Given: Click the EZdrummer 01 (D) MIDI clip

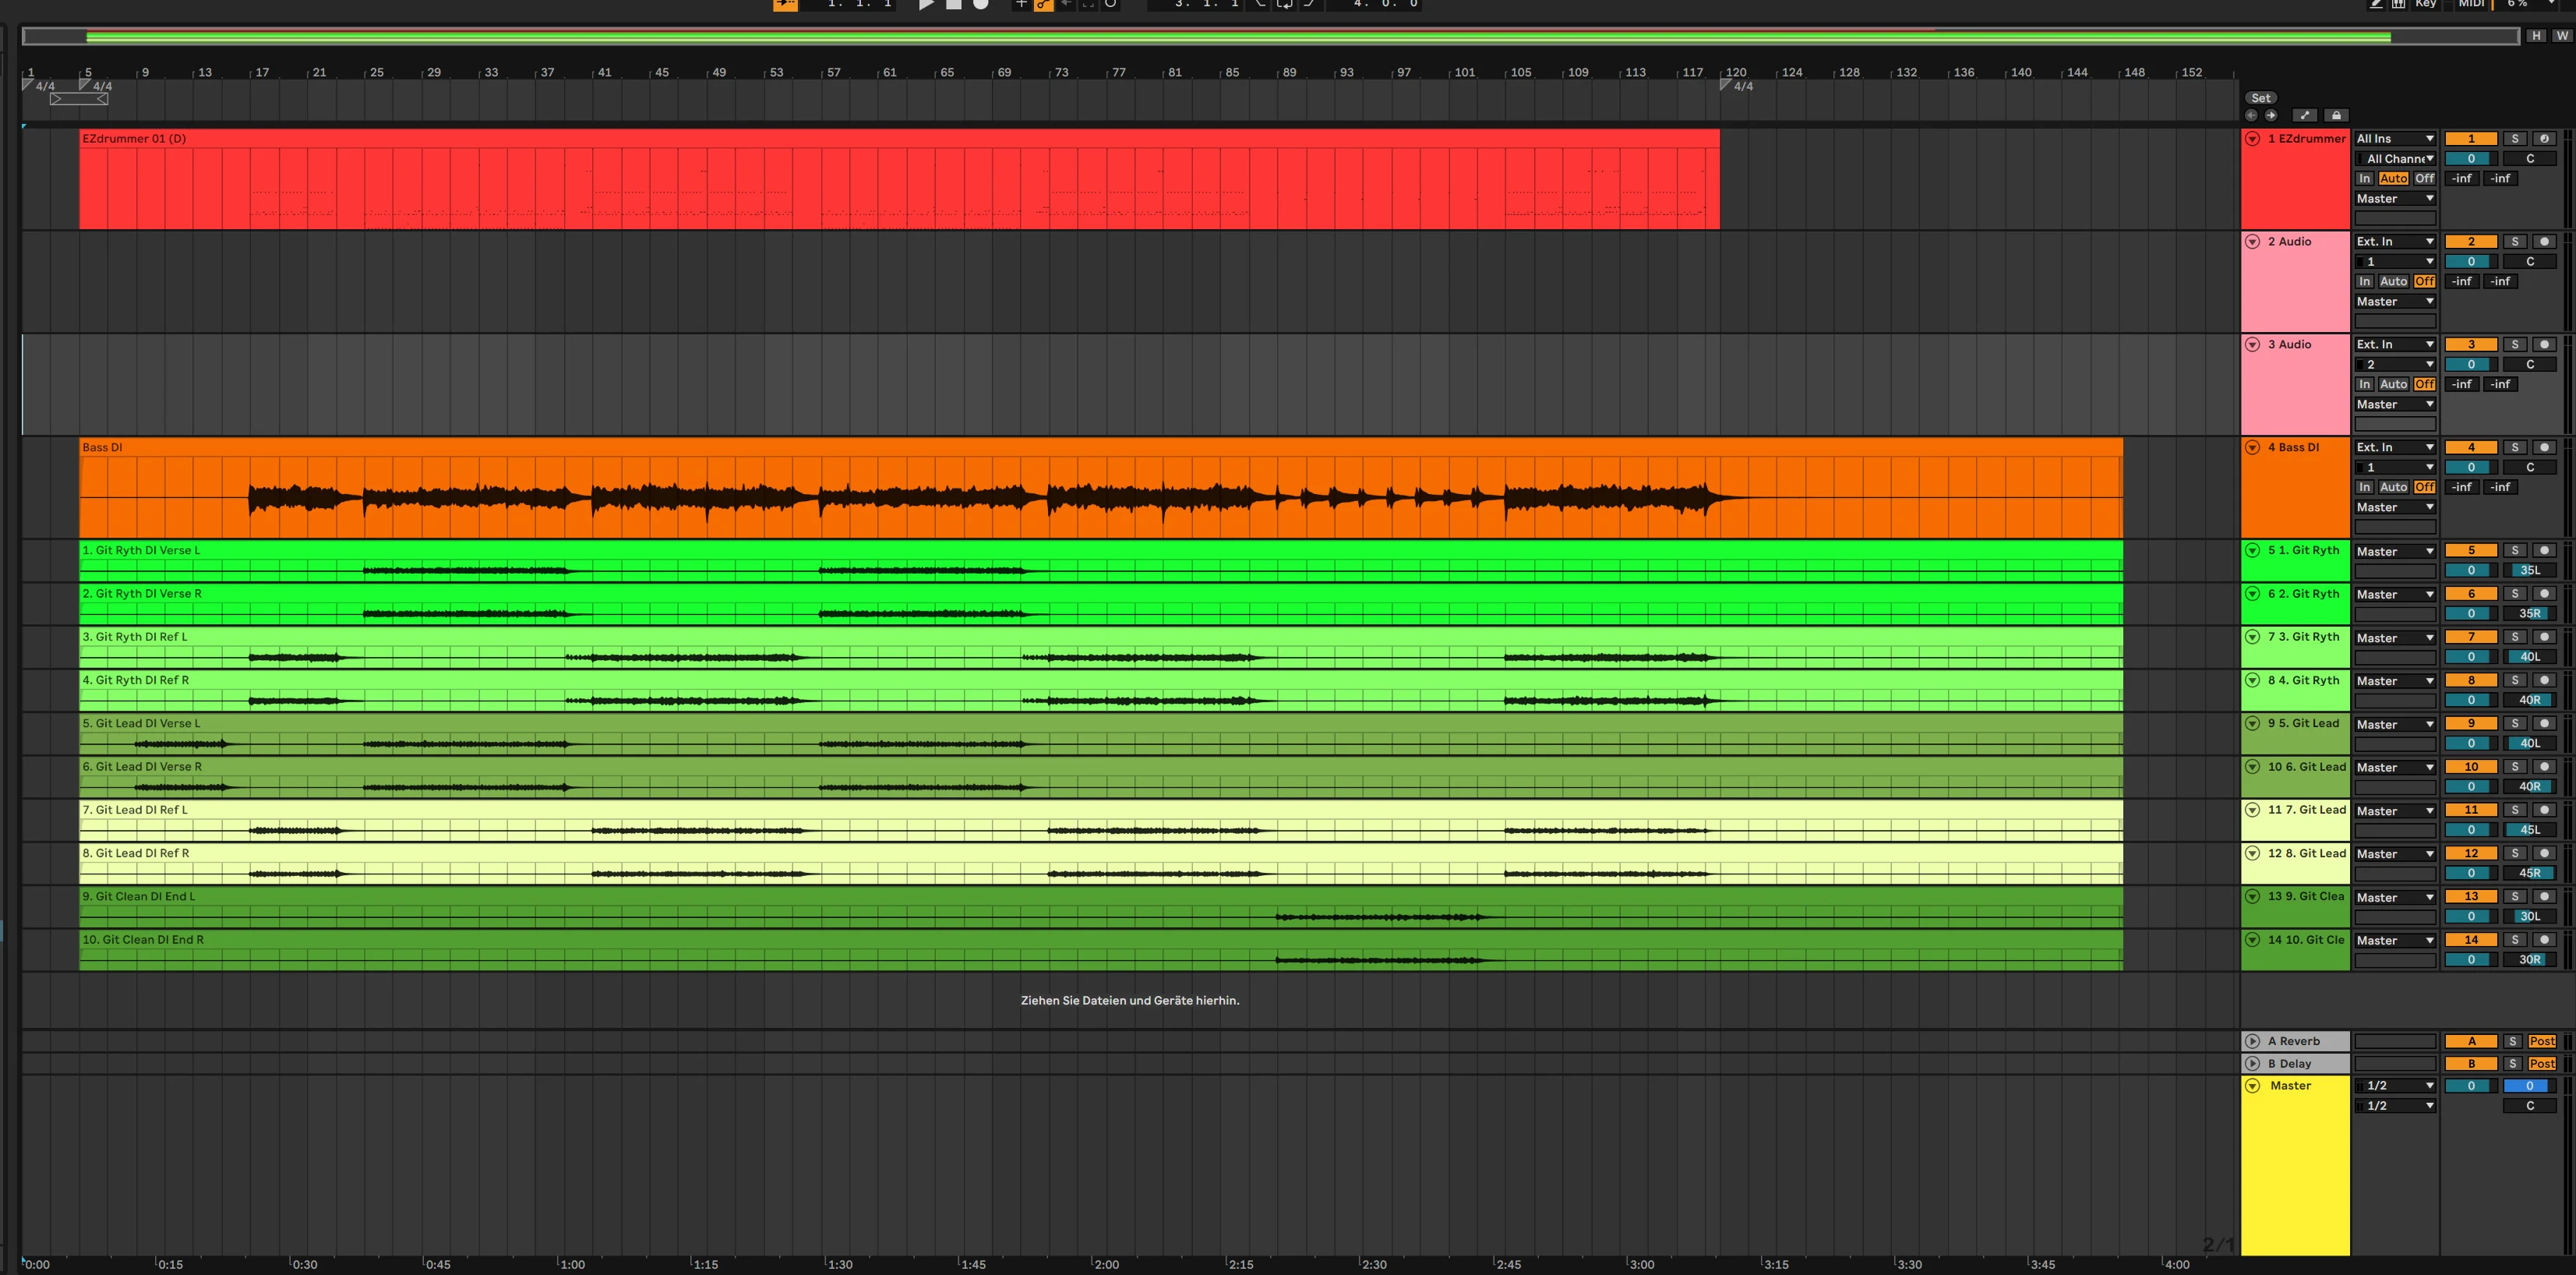Looking at the screenshot, I should (x=899, y=180).
